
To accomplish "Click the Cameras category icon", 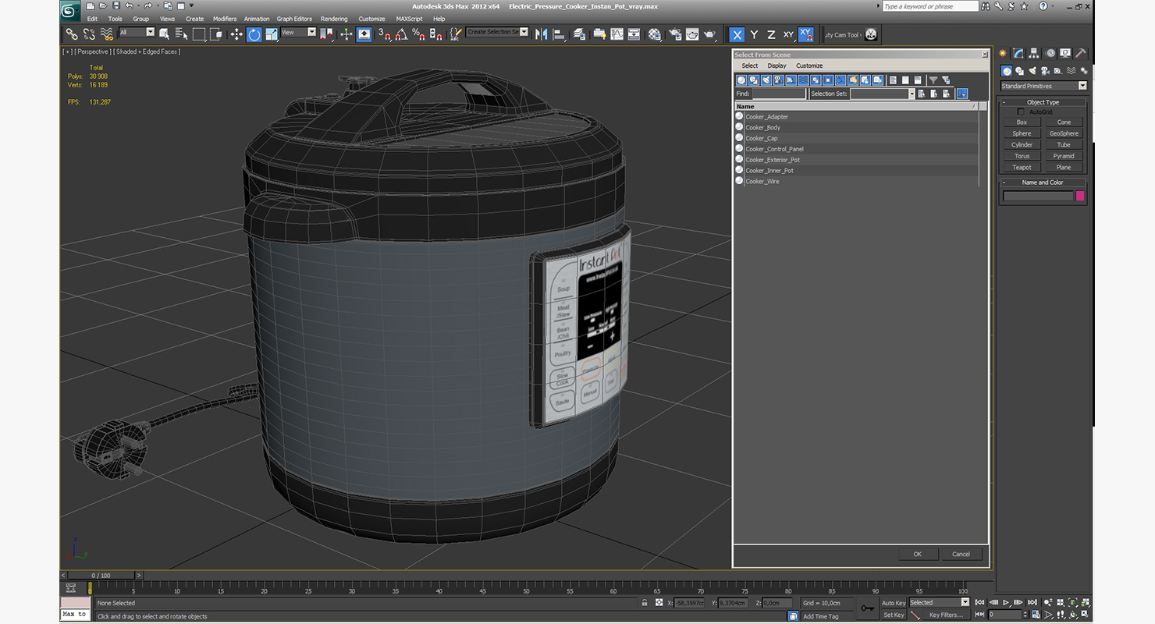I will click(1045, 71).
